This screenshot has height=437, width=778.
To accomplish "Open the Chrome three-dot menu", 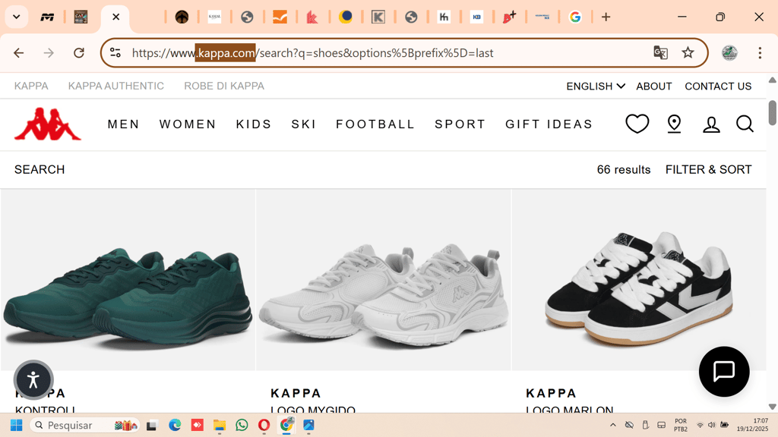I will pyautogui.click(x=760, y=52).
